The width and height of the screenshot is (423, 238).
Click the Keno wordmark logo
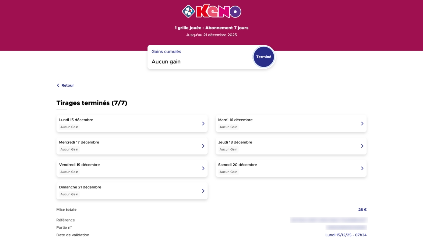tap(218, 11)
